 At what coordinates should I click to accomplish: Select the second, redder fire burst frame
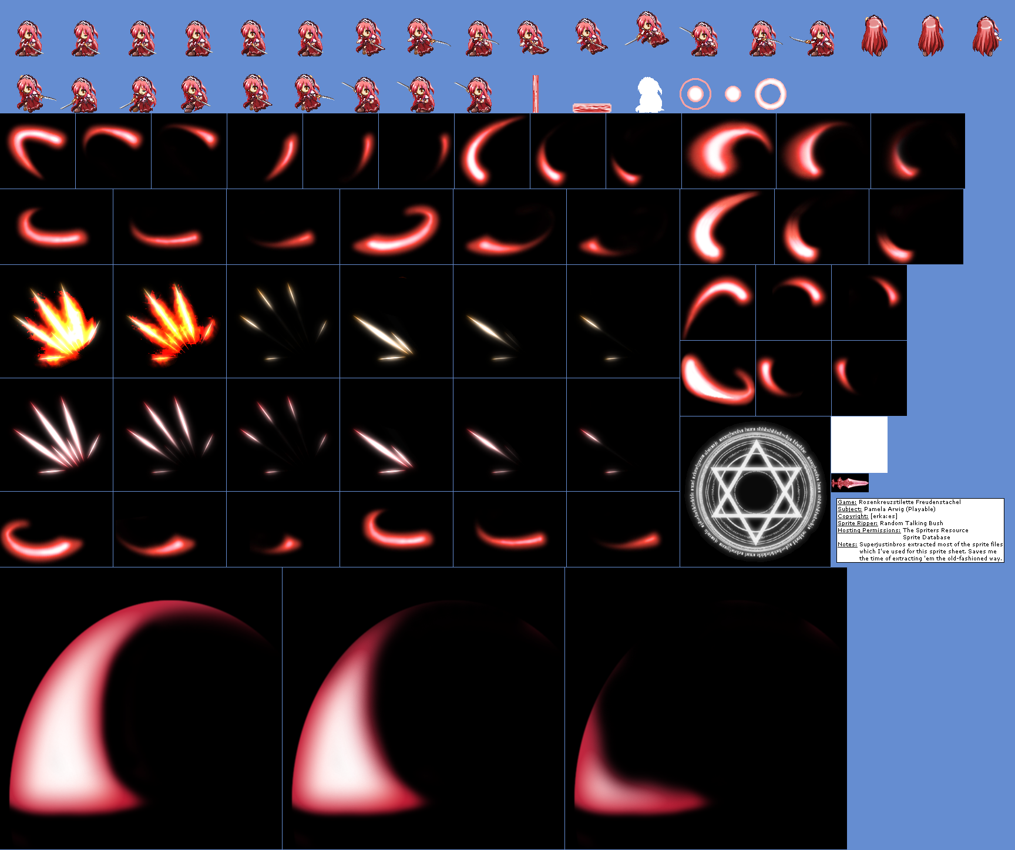(170, 321)
